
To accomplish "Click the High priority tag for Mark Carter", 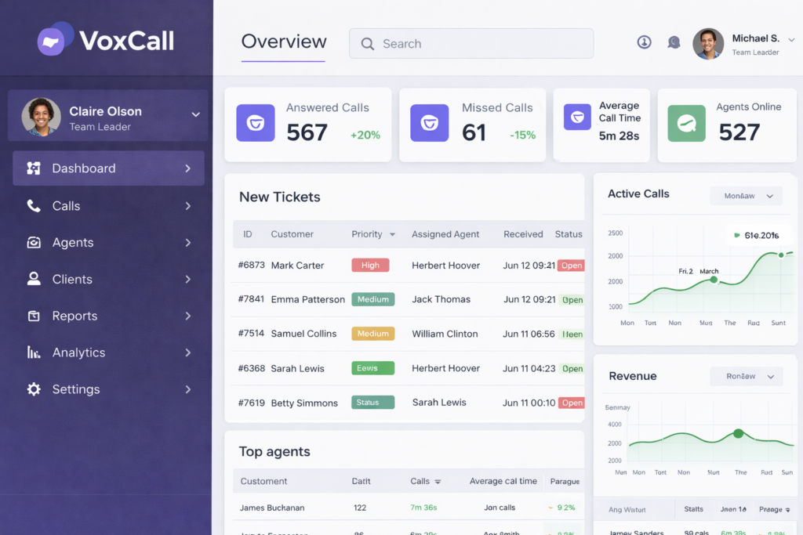I will pos(370,266).
